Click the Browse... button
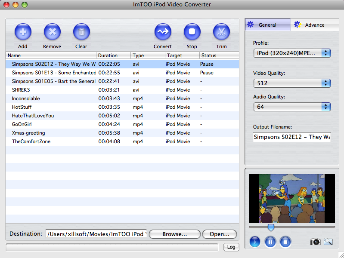The height and width of the screenshot is (258, 344). coord(175,234)
